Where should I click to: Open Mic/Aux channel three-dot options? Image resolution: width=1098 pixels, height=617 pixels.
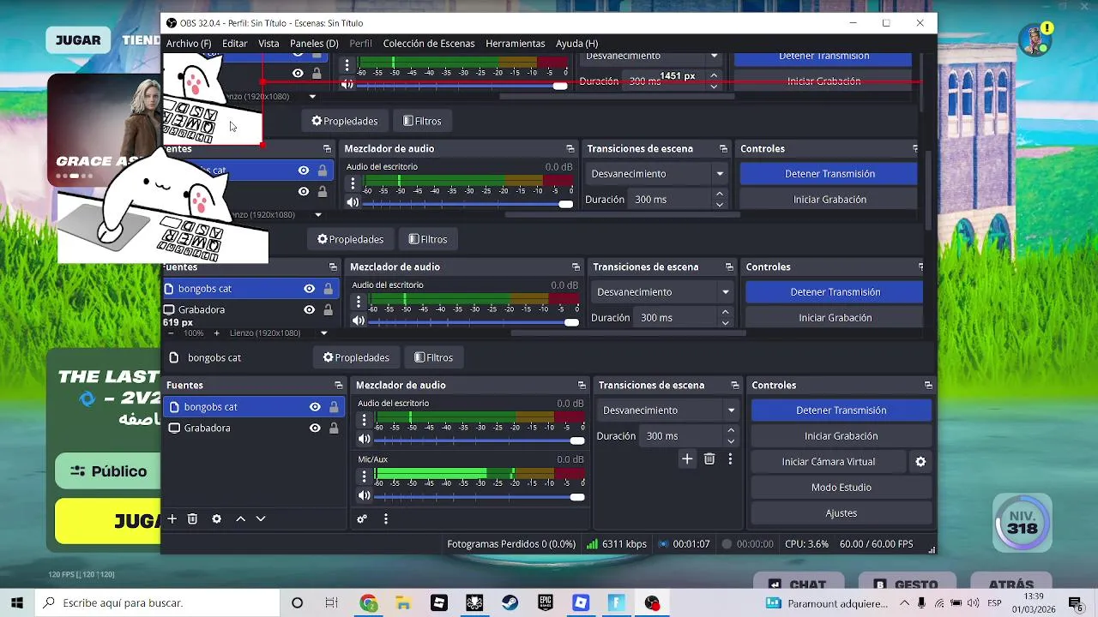tap(364, 476)
